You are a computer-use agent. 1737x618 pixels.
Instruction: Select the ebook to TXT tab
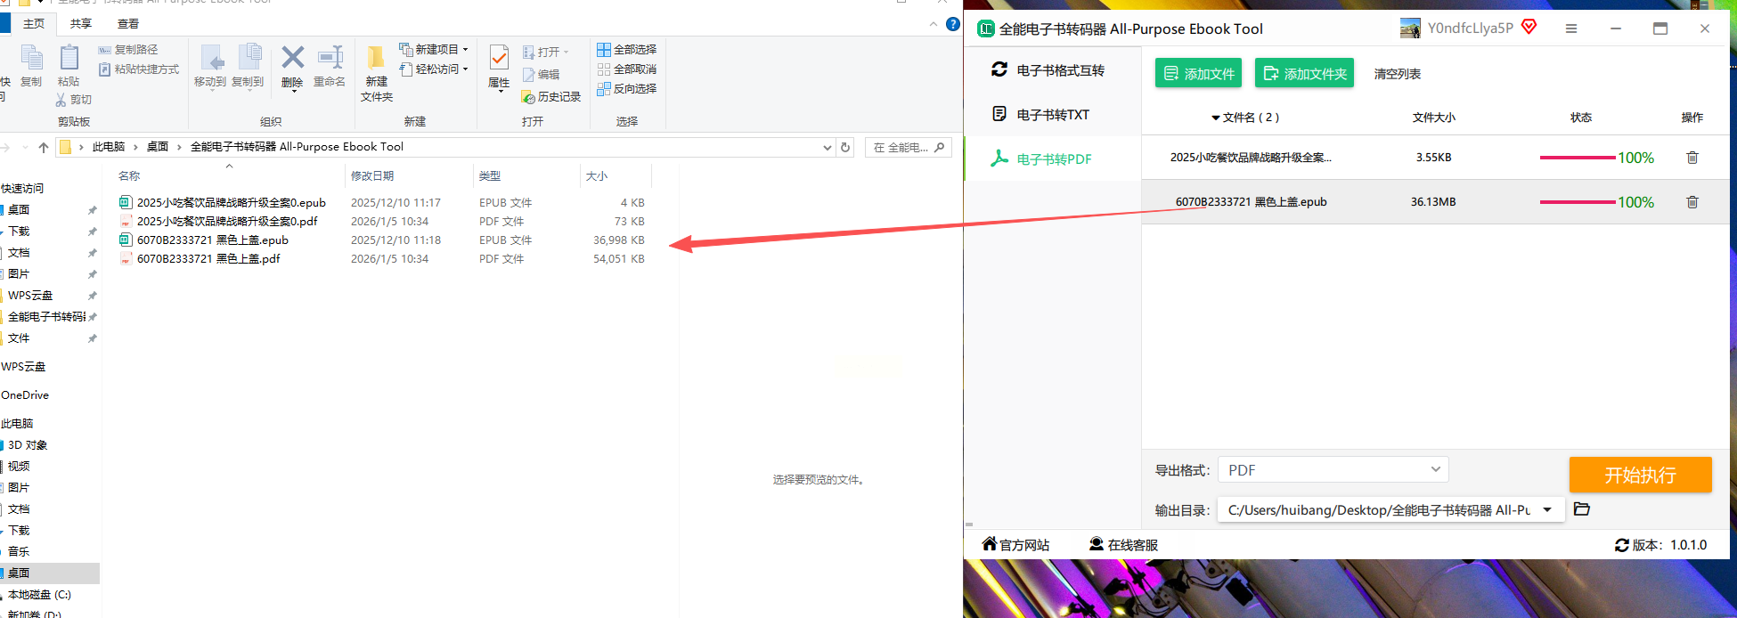pos(1053,115)
